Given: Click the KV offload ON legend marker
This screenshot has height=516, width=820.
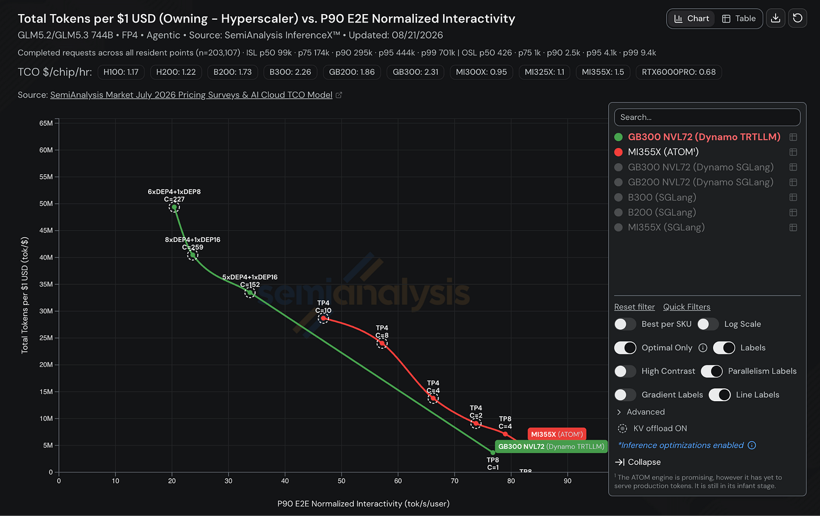Looking at the screenshot, I should coord(622,428).
